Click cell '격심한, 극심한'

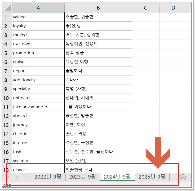click(x=98, y=143)
